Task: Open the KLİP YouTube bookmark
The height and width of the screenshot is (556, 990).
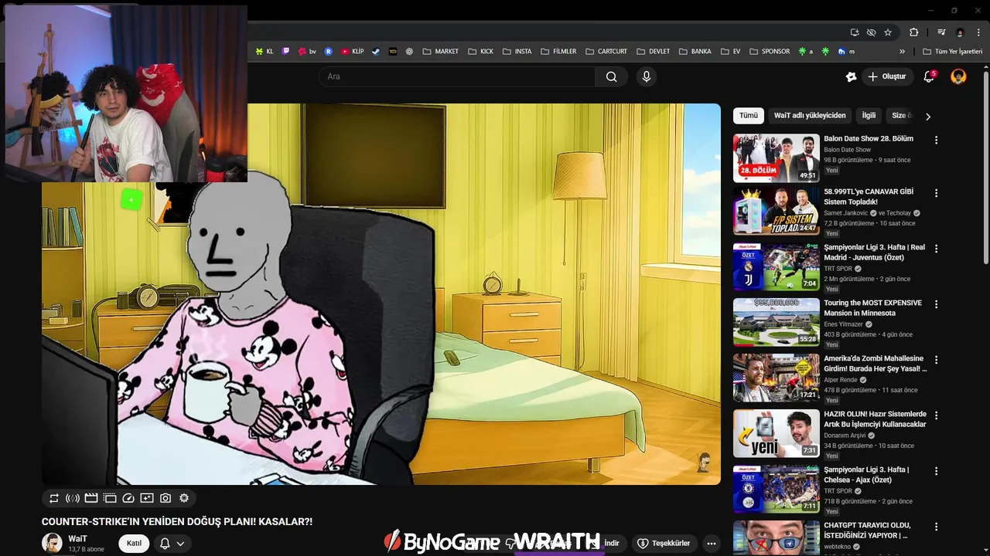Action: pyautogui.click(x=353, y=52)
